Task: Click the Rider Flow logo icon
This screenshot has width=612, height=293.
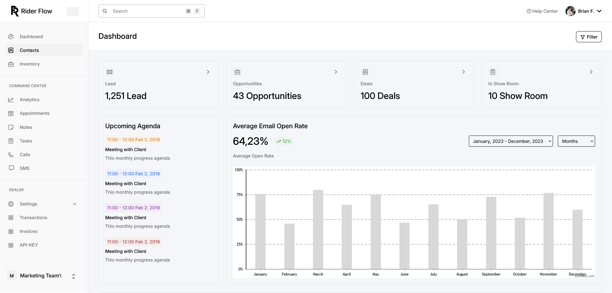Action: tap(15, 11)
